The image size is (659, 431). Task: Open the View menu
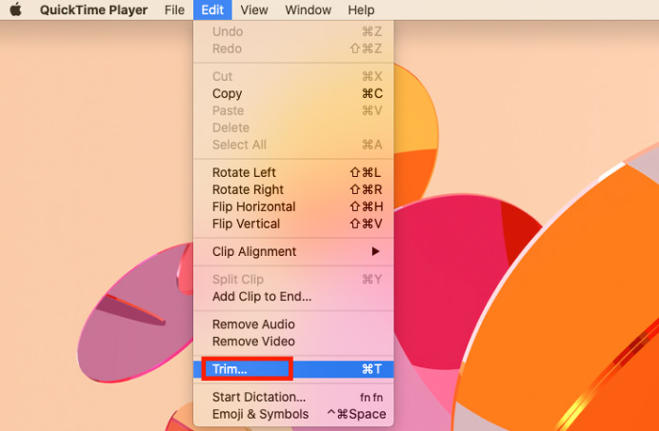click(x=254, y=9)
